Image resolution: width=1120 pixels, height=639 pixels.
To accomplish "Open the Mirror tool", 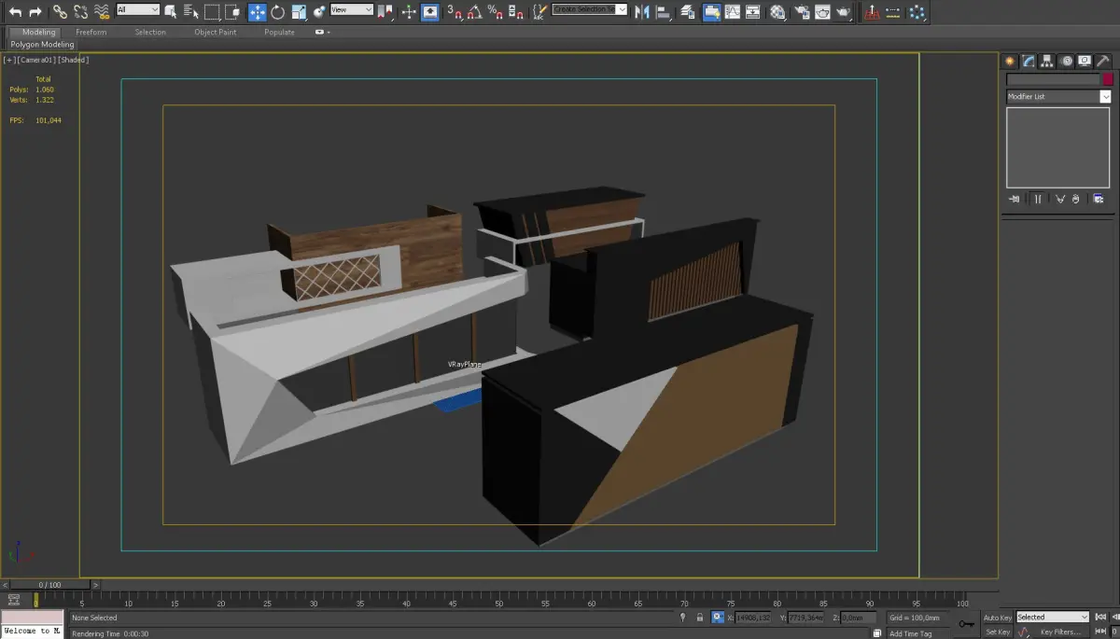I will coord(642,12).
